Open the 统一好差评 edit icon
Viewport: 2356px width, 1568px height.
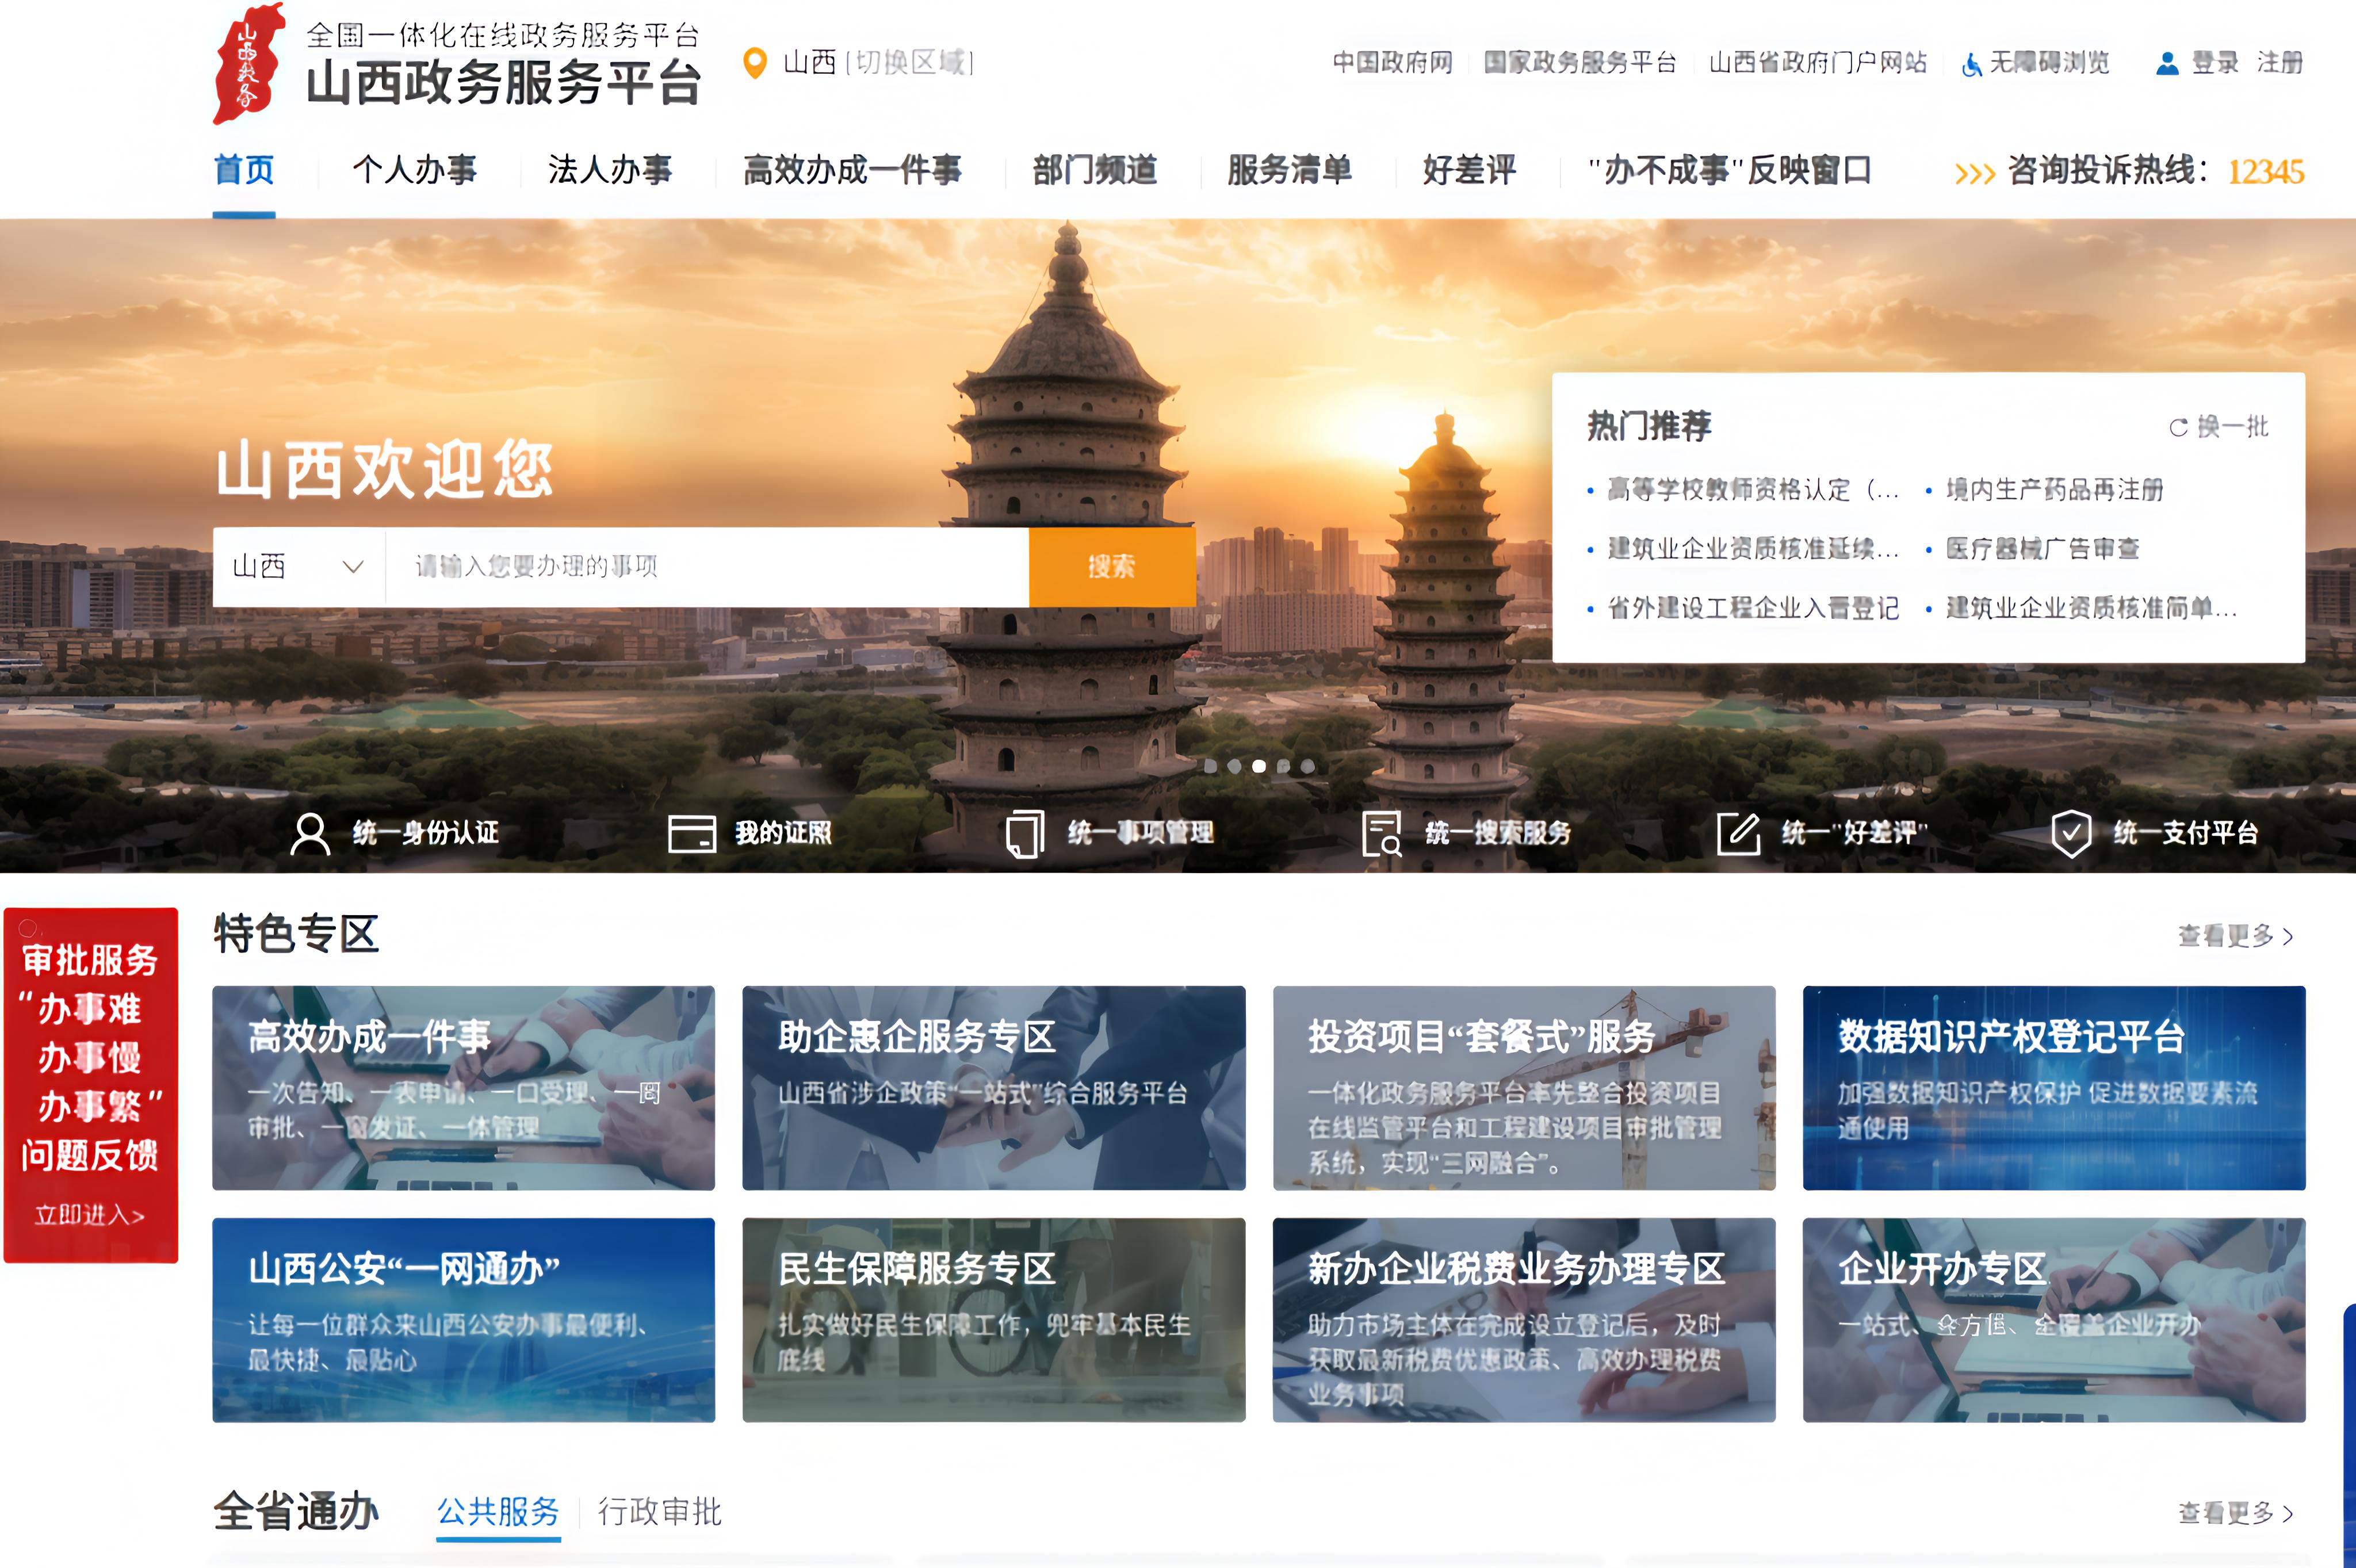pyautogui.click(x=1738, y=833)
